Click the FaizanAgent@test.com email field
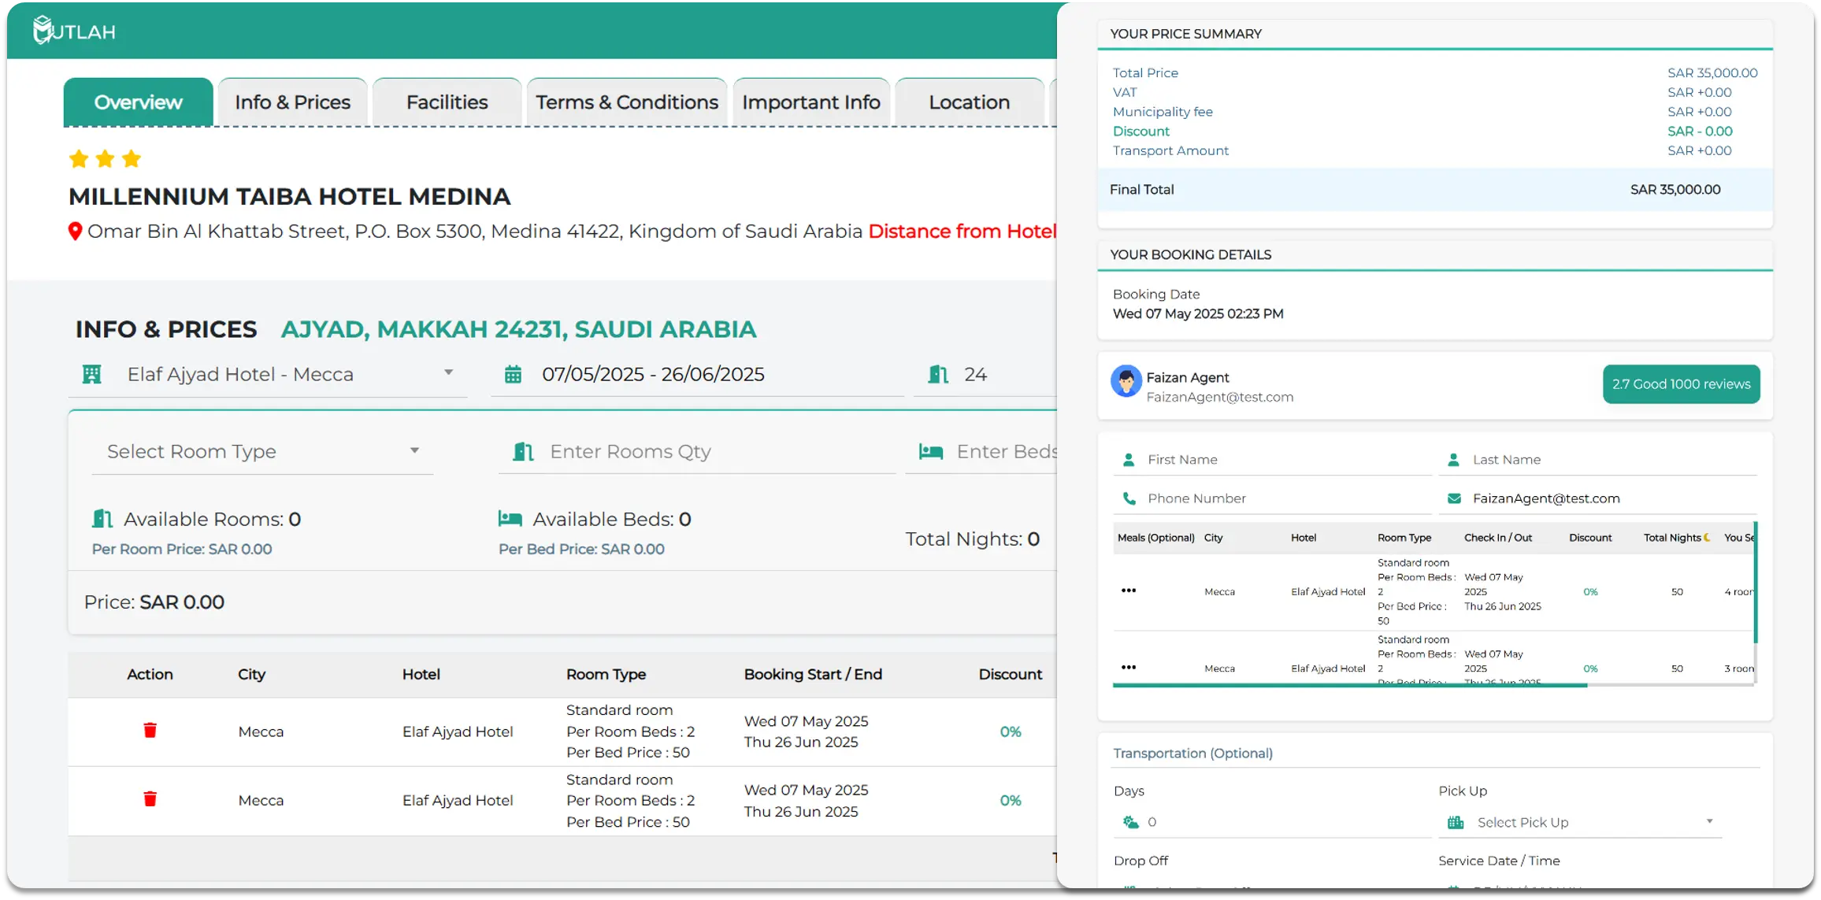This screenshot has width=1821, height=900. point(1598,498)
